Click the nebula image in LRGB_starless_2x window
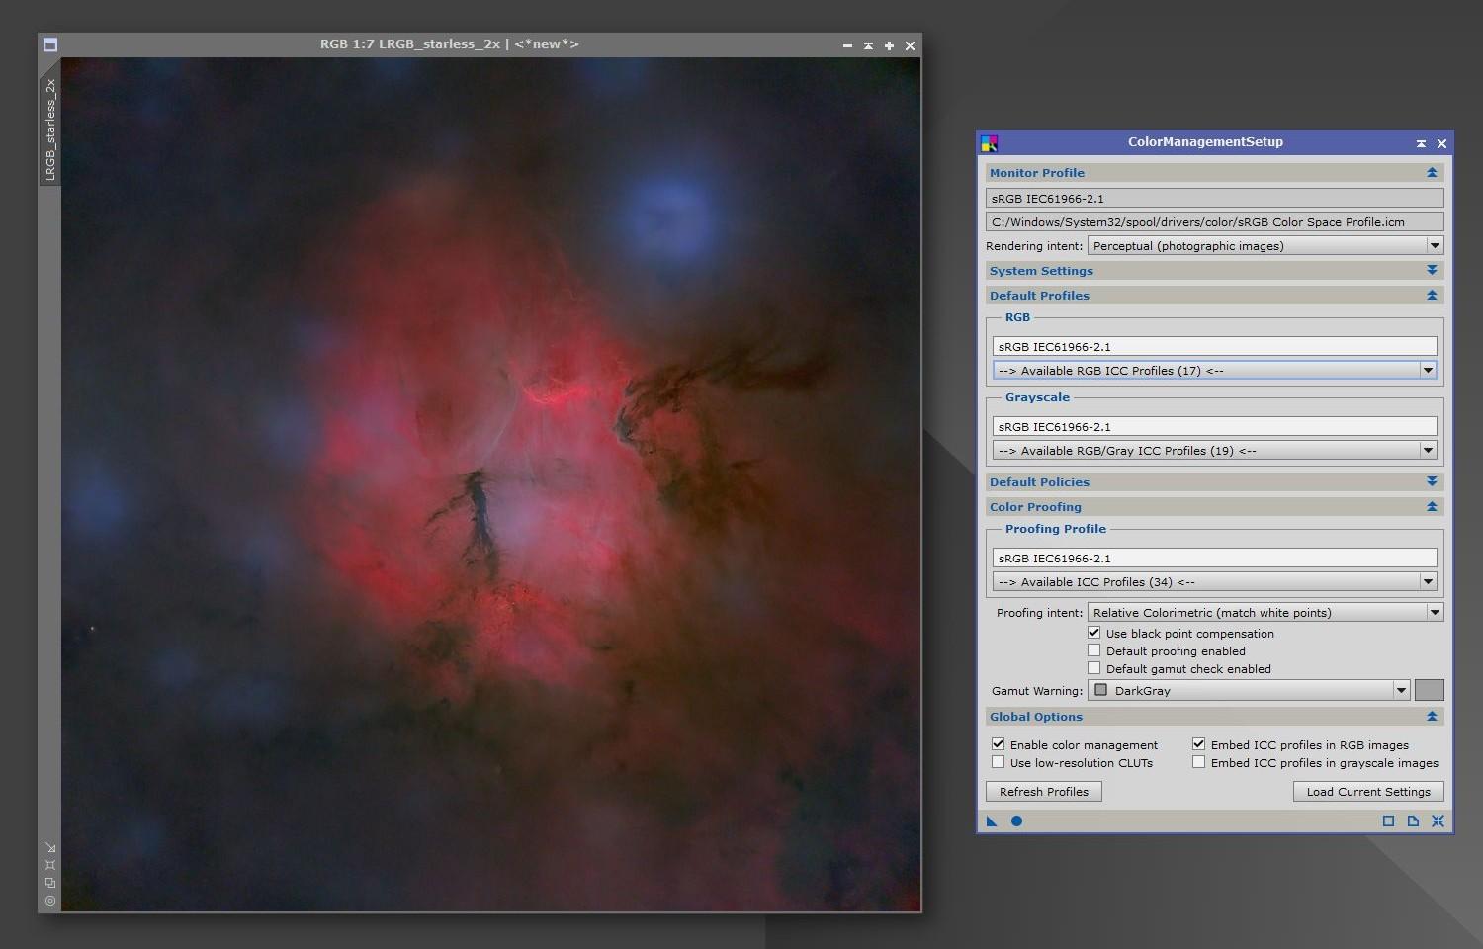Viewport: 1483px width, 949px height. (x=490, y=484)
